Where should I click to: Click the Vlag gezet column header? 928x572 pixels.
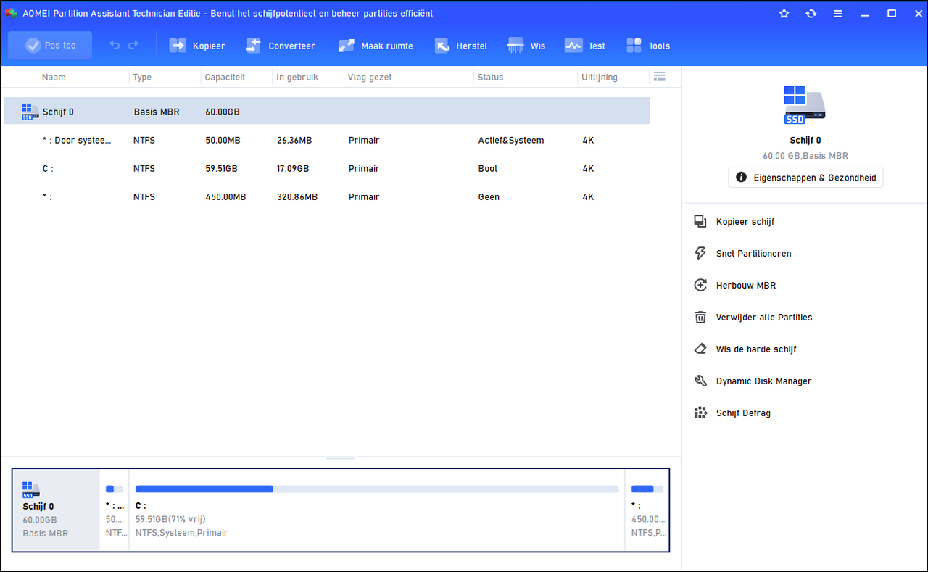pos(370,77)
